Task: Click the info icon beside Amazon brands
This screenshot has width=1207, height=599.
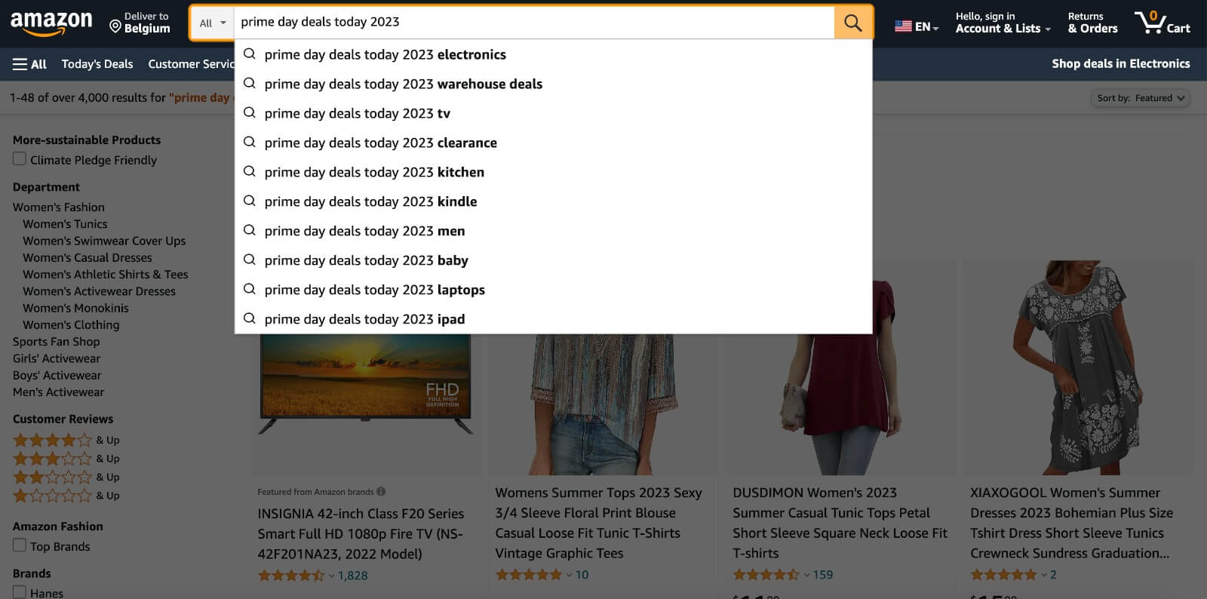Action: click(381, 492)
